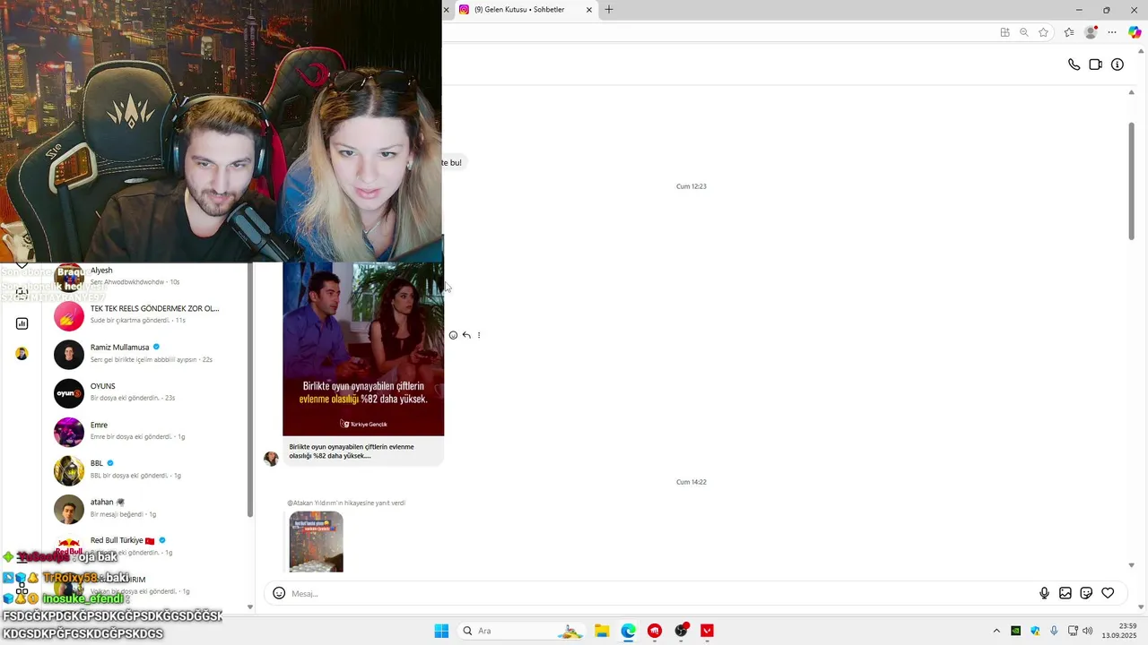Click the zoom out magnifier in address bar
Image resolution: width=1148 pixels, height=645 pixels.
click(x=1024, y=32)
